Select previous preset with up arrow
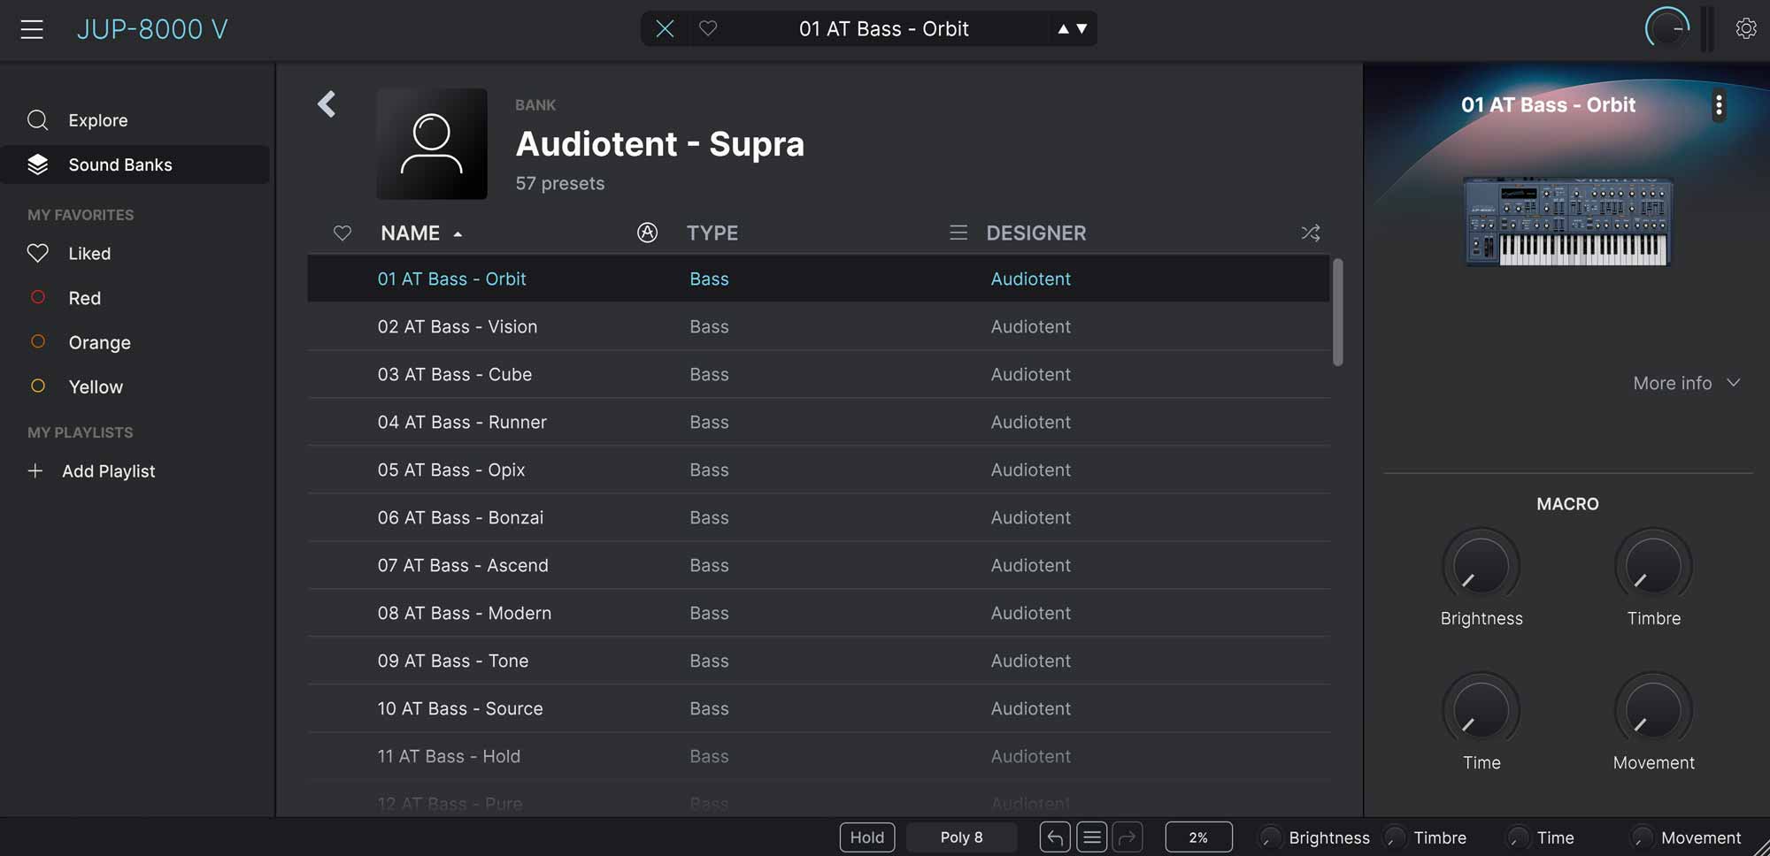 pos(1063,29)
